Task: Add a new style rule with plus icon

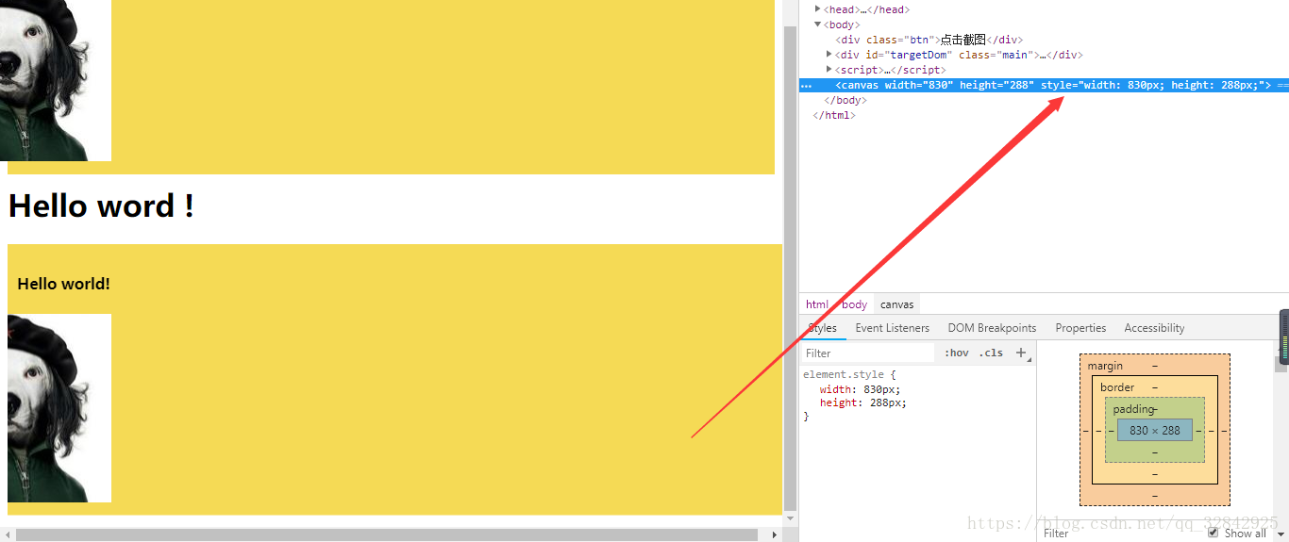Action: coord(1020,353)
